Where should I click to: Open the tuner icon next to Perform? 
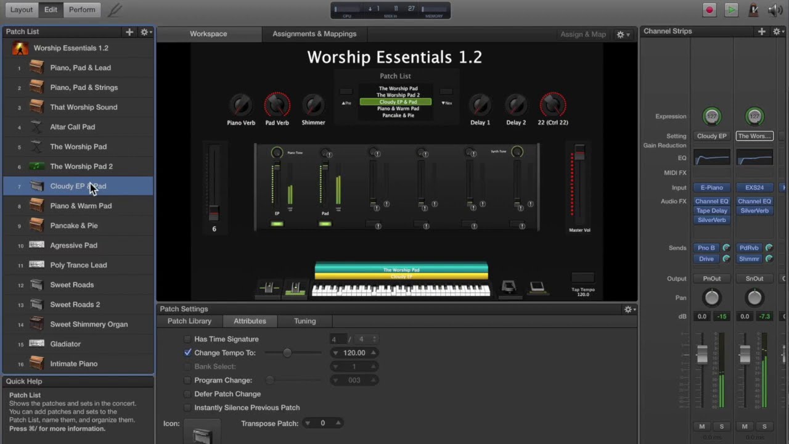pos(114,10)
